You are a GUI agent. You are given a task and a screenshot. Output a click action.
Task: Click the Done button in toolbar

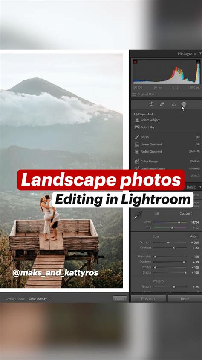pos(120,298)
